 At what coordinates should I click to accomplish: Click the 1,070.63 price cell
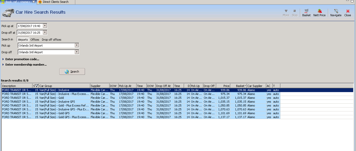(223, 109)
